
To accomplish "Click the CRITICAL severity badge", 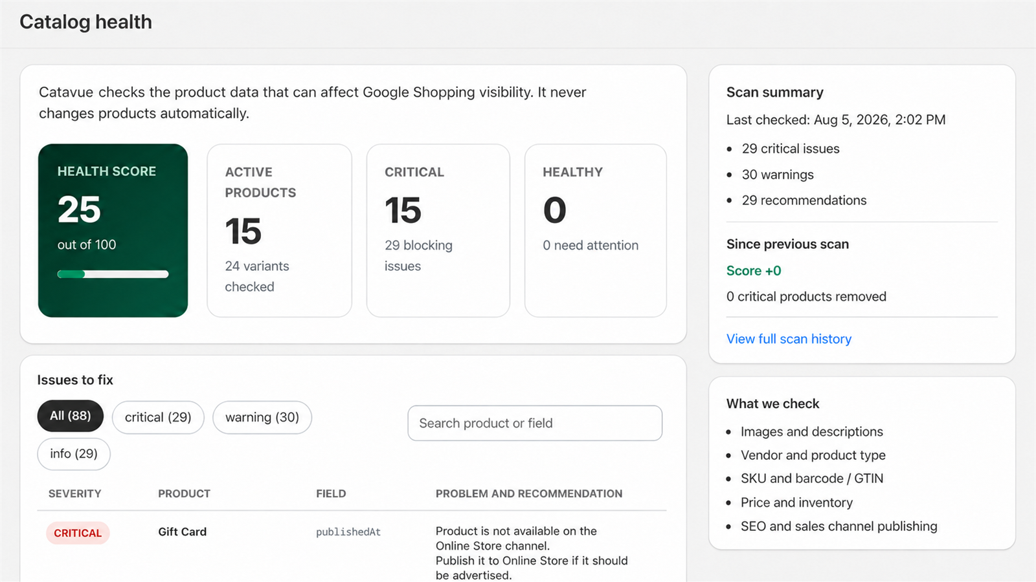I will pos(78,533).
